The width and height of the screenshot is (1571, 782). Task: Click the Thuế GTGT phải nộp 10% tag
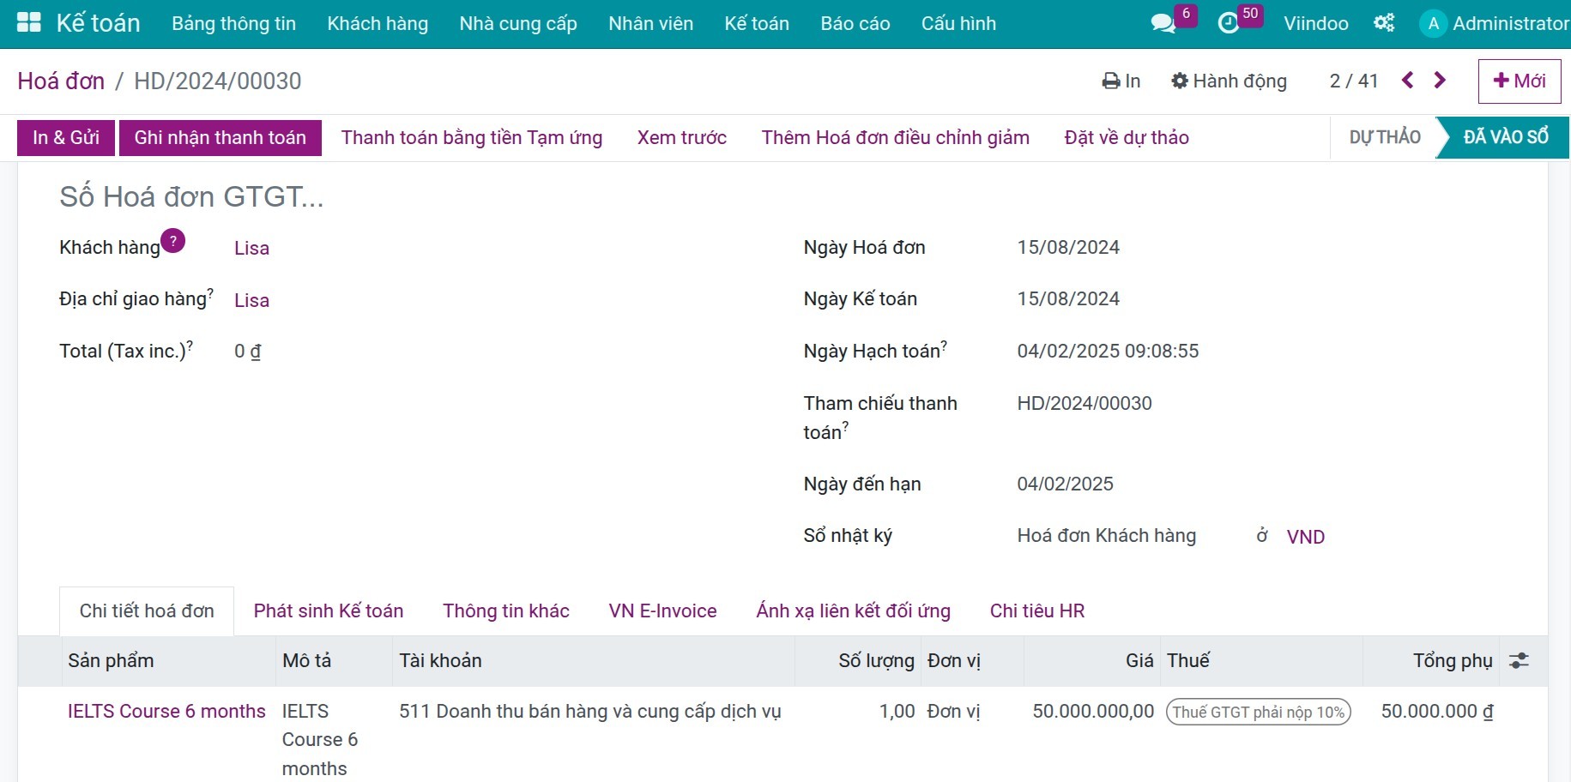[1258, 712]
